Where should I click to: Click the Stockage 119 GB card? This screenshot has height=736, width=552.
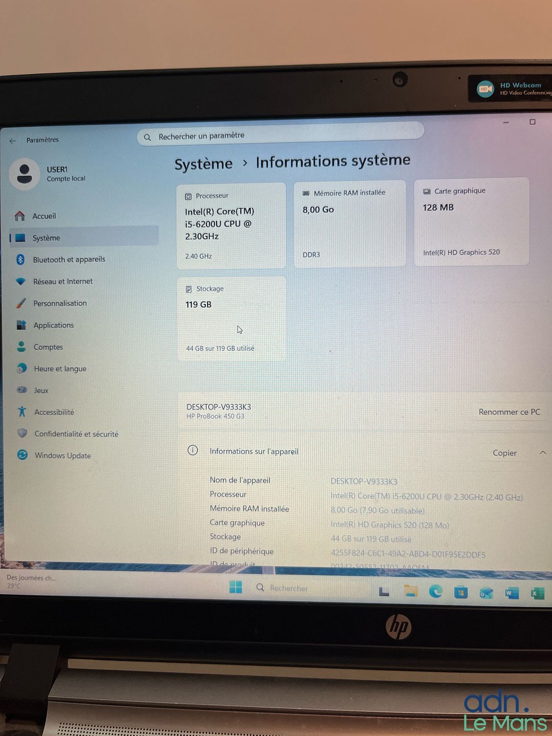[232, 319]
